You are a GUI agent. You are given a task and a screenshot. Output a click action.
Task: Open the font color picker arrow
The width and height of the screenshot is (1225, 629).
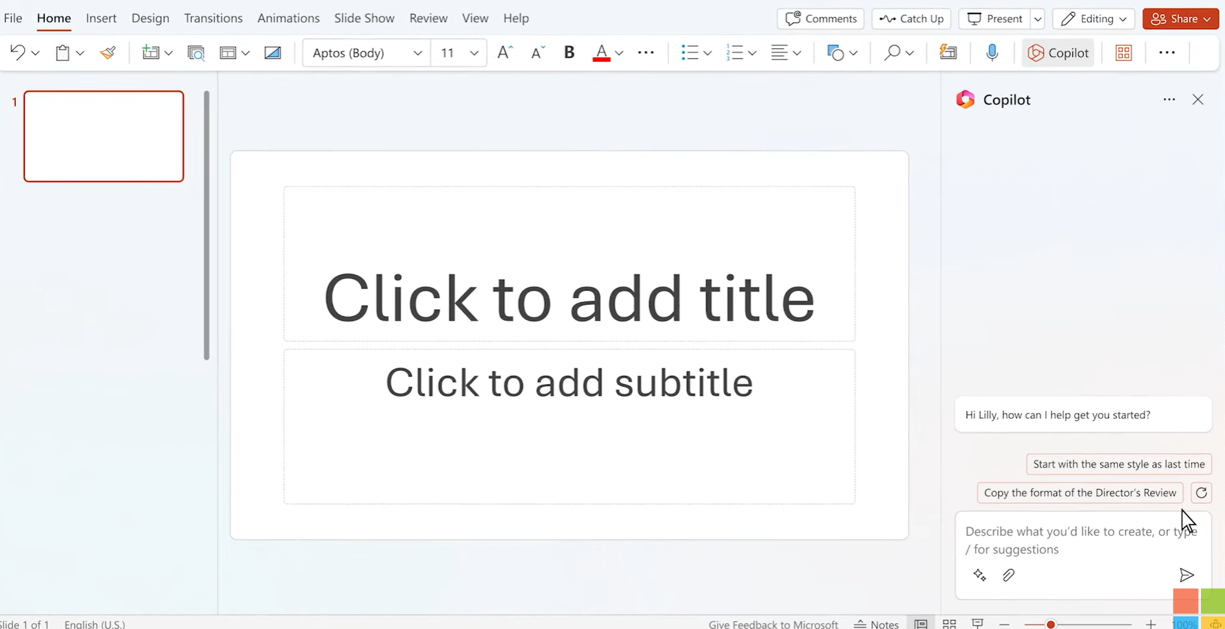[x=619, y=53]
